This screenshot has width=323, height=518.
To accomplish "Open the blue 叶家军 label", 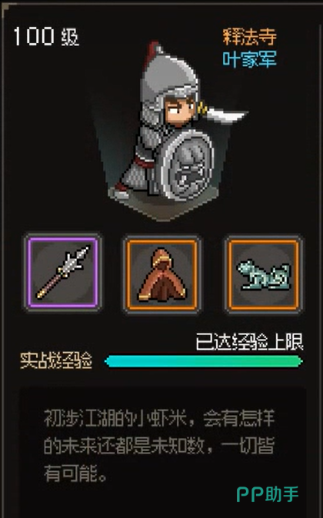I will [x=250, y=60].
